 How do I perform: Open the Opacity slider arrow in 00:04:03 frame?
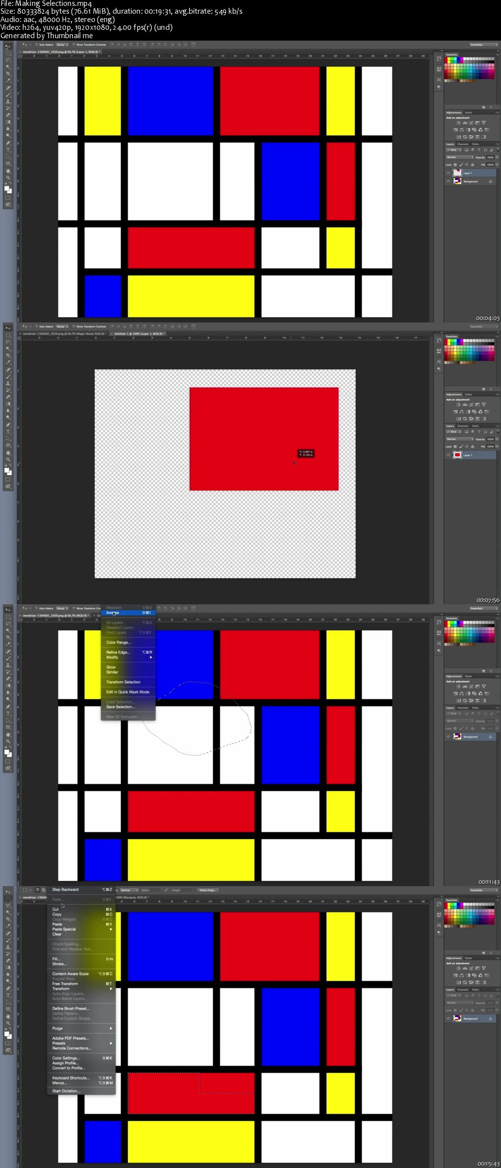497,158
